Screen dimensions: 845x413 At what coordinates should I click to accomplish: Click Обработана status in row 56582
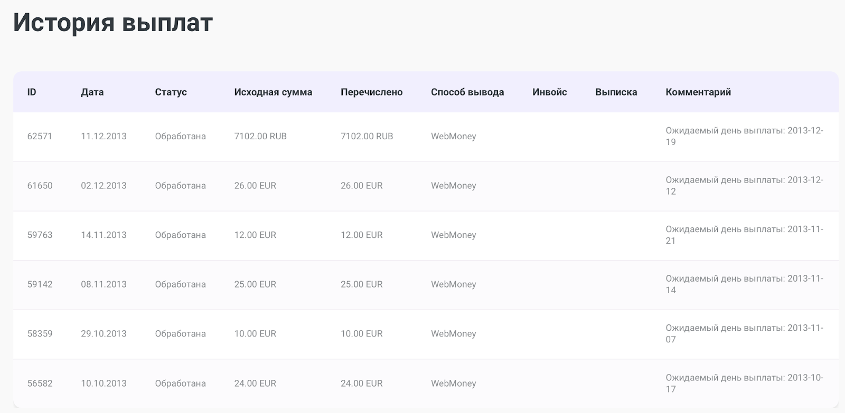(x=180, y=383)
